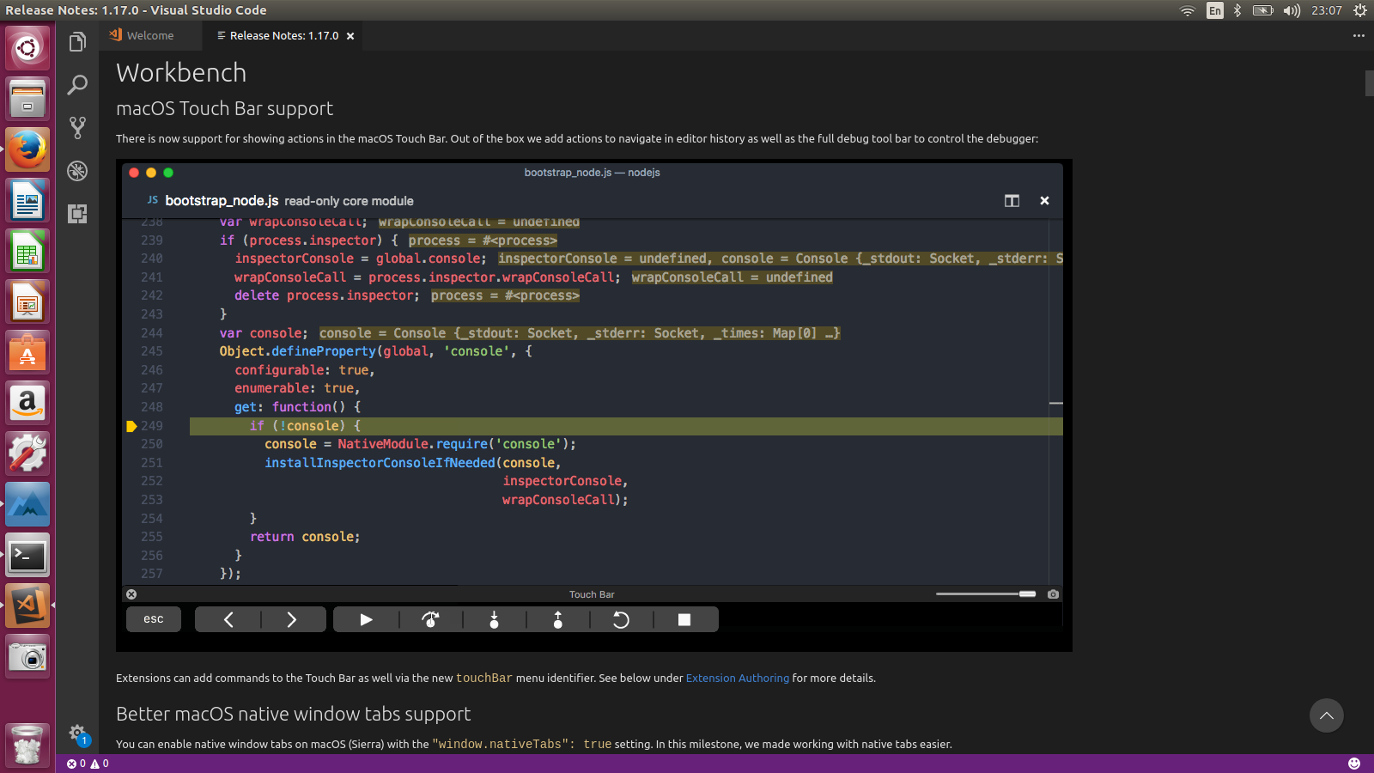Screen dimensions: 1374x773
Task: Open the Extensions view
Action: [x=77, y=214]
